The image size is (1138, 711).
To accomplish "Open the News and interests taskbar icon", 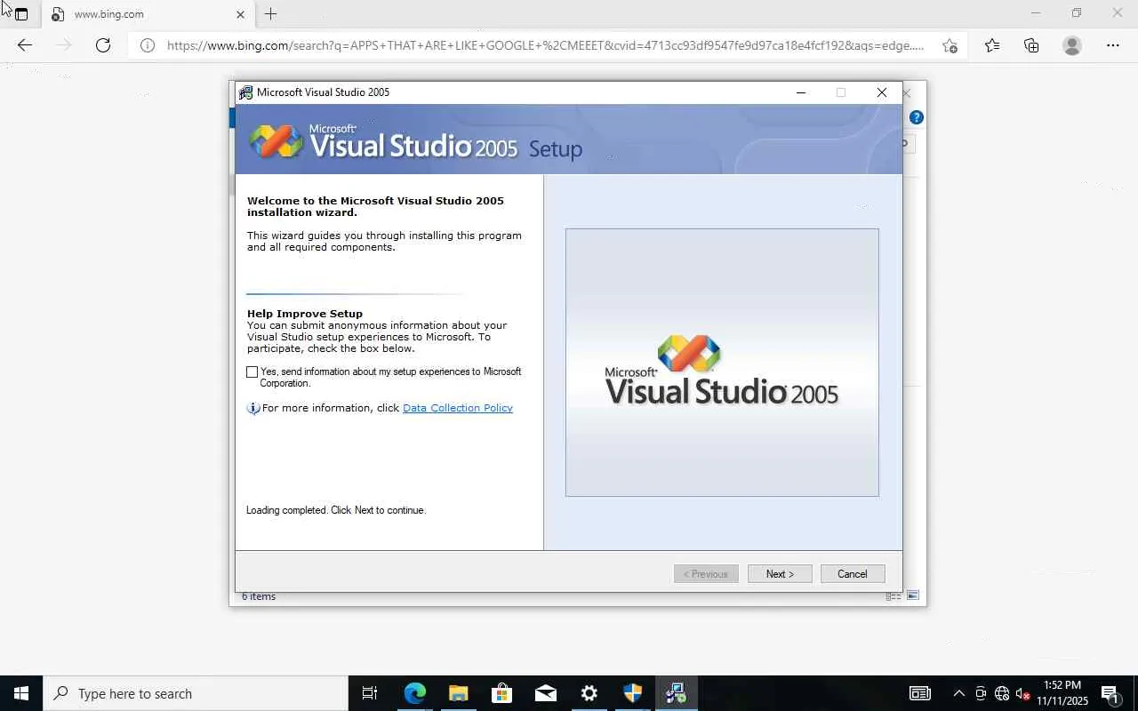I will click(920, 693).
